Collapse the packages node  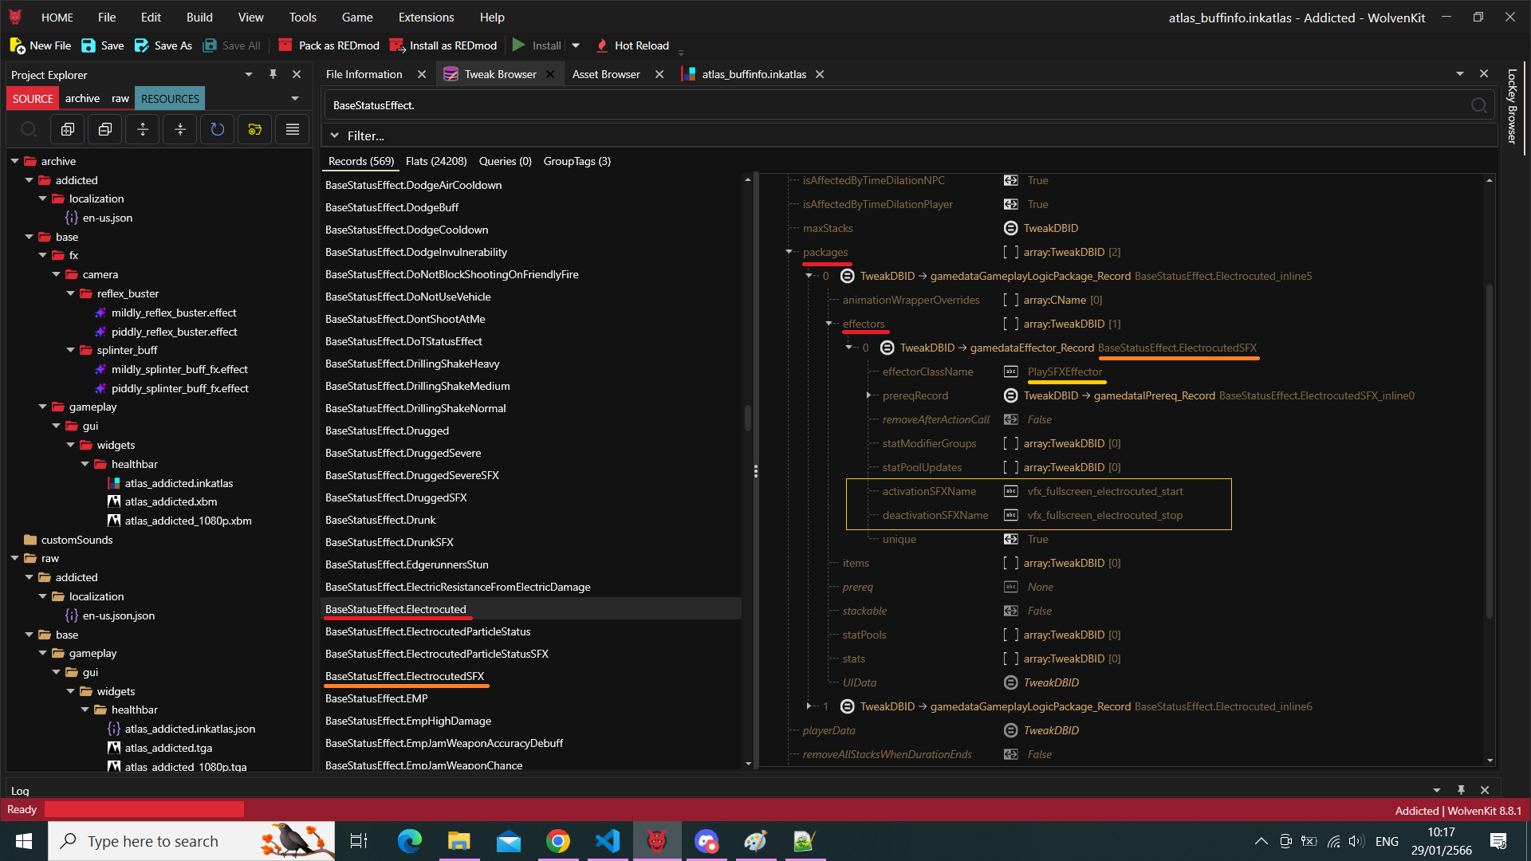(x=789, y=252)
